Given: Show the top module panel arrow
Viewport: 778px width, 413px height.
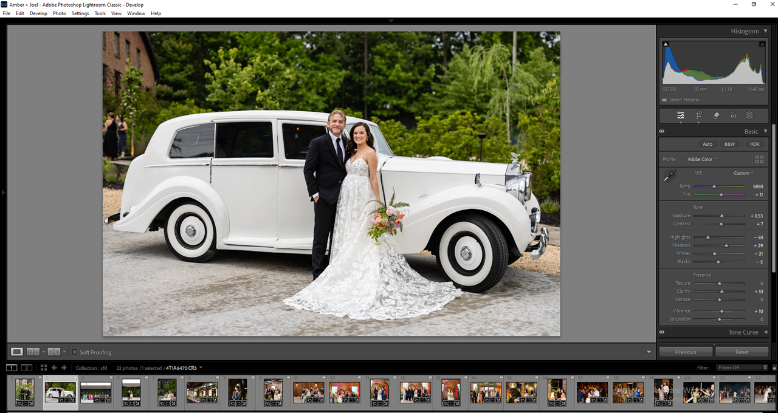Looking at the screenshot, I should point(391,21).
